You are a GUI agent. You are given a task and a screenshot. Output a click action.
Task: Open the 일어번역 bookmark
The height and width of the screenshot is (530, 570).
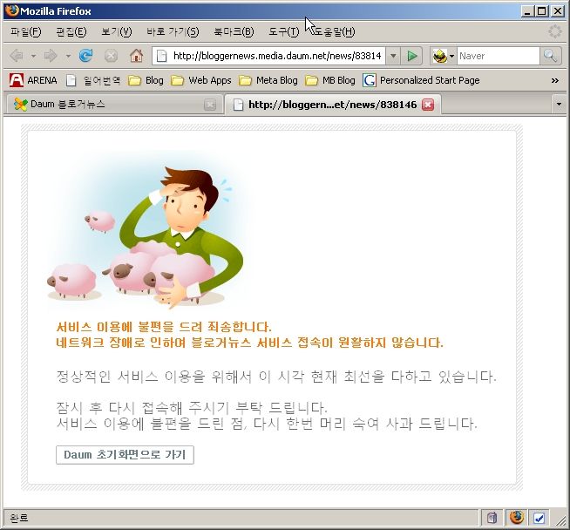(93, 80)
